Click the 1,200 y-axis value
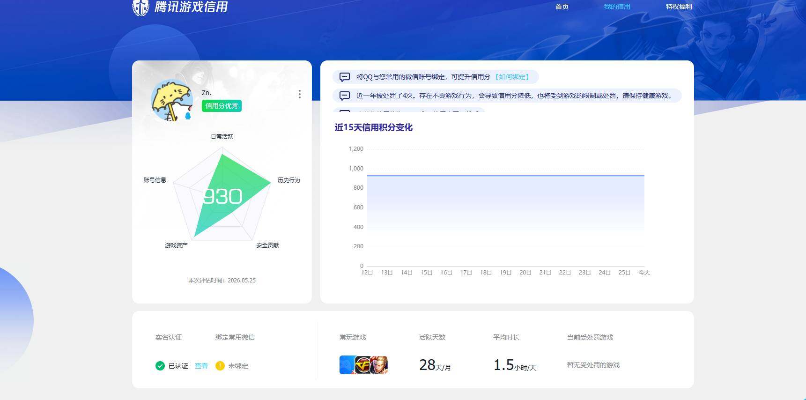The width and height of the screenshot is (806, 400). point(356,149)
